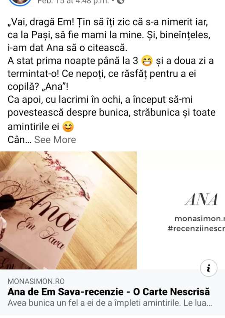Viewport: 225px width, 318px height.
Task: Click the public globe privacy icon
Action: click(120, 2)
